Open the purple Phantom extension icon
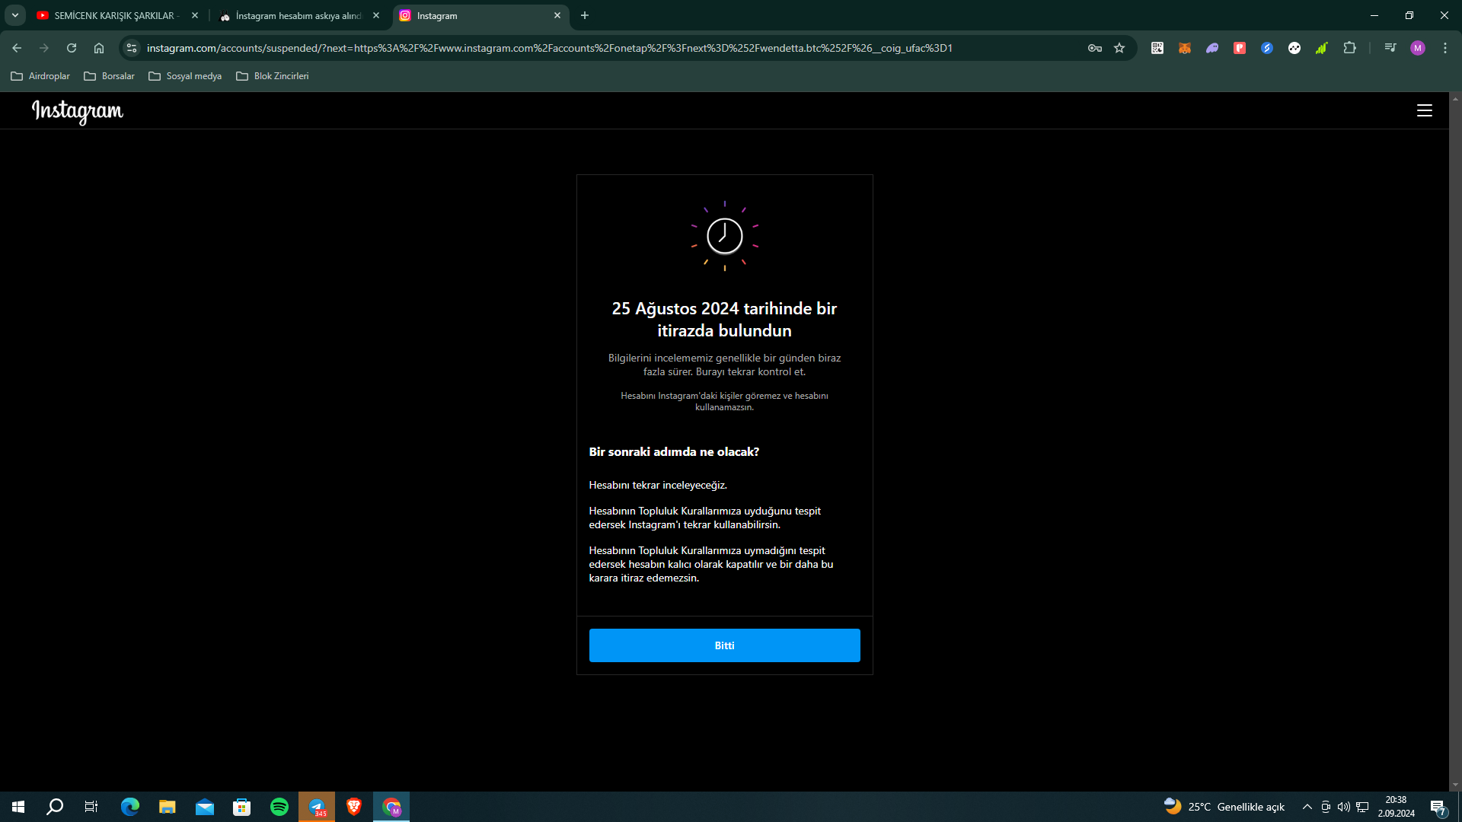This screenshot has height=822, width=1462. click(1212, 48)
